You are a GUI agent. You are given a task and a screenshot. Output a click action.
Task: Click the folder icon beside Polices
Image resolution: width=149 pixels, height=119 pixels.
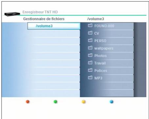coord(90,70)
